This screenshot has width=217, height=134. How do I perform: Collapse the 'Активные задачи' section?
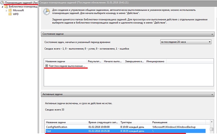[x=212, y=94]
